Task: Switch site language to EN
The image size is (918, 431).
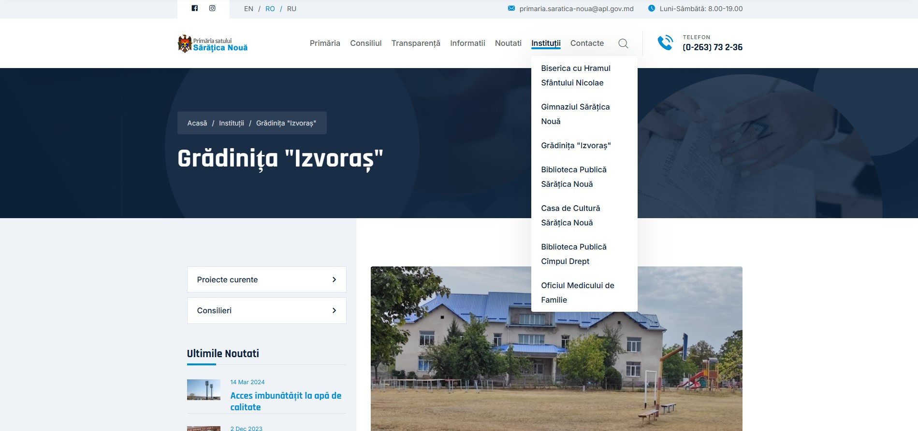Action: [x=248, y=9]
